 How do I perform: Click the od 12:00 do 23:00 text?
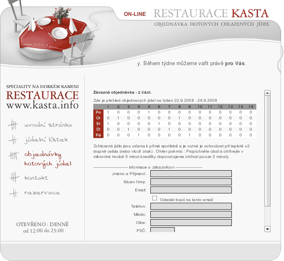pos(43,230)
